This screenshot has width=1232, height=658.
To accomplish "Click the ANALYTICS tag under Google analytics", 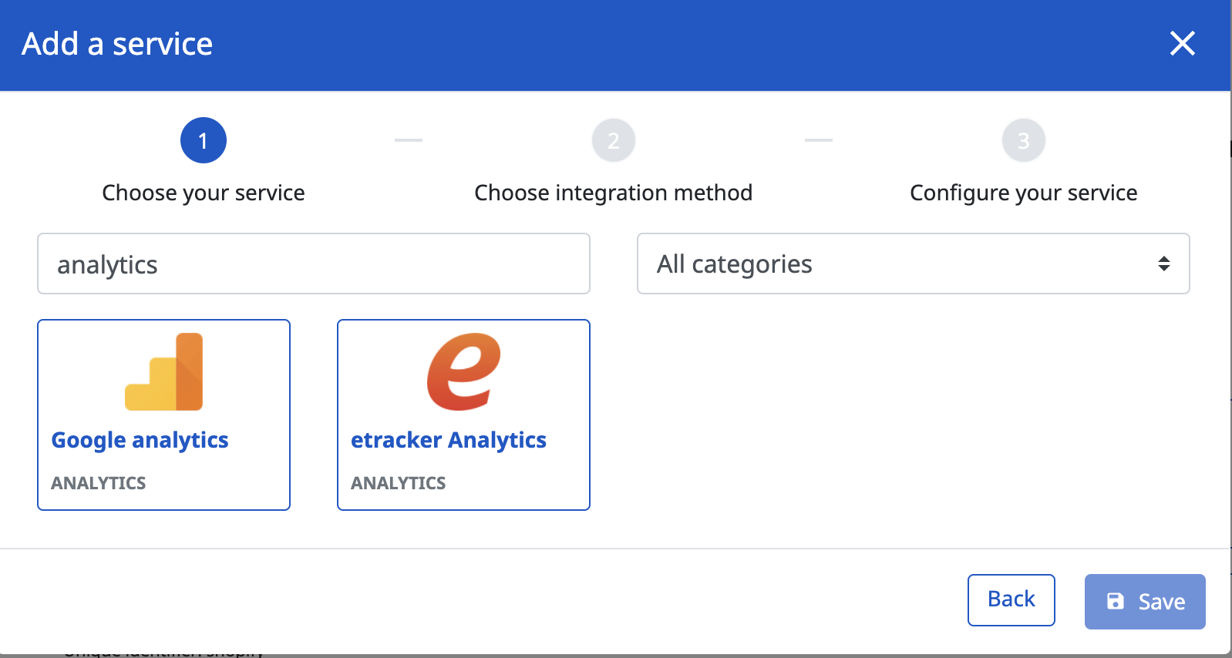I will pyautogui.click(x=99, y=483).
